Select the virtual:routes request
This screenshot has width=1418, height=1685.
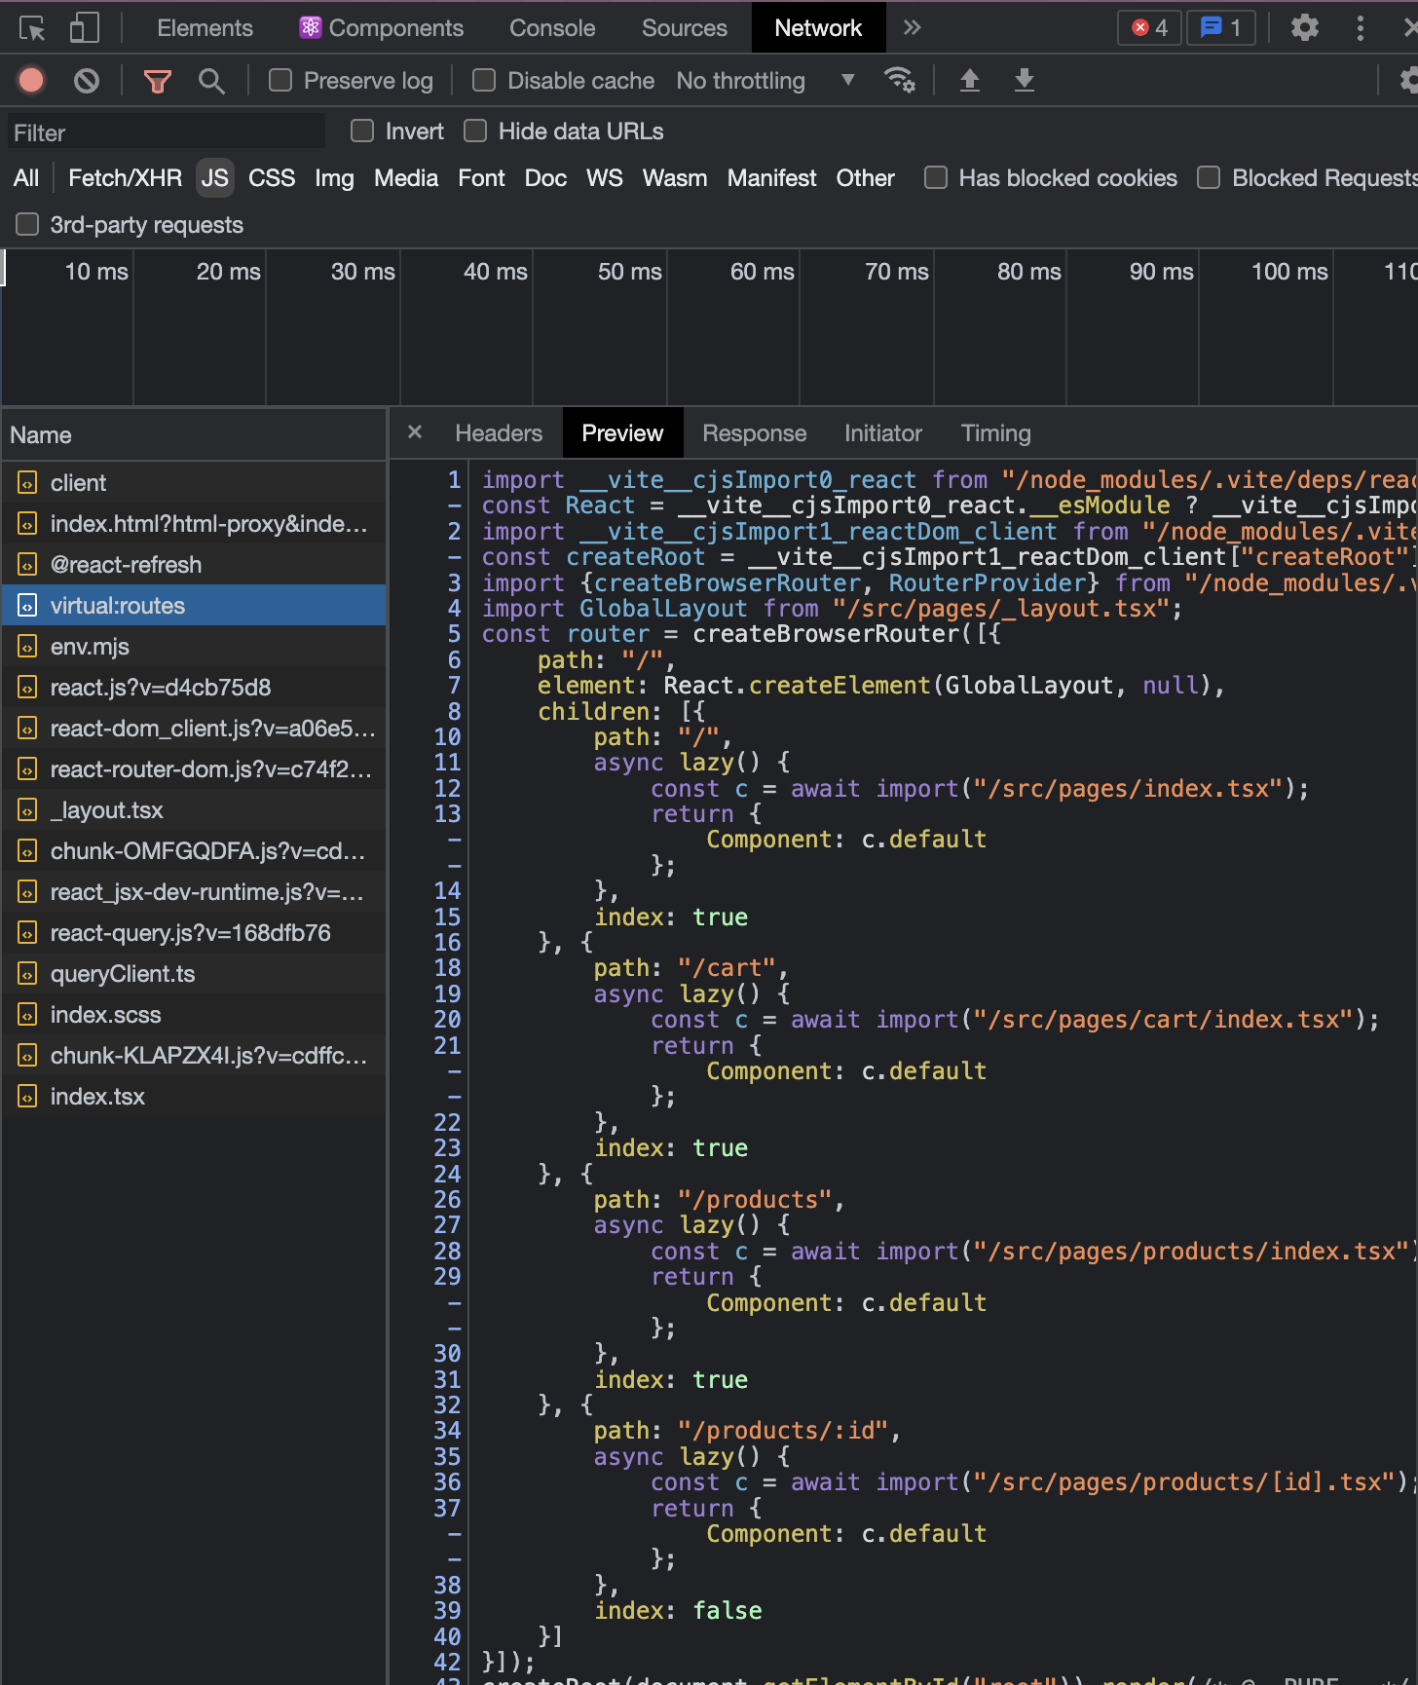[193, 606]
